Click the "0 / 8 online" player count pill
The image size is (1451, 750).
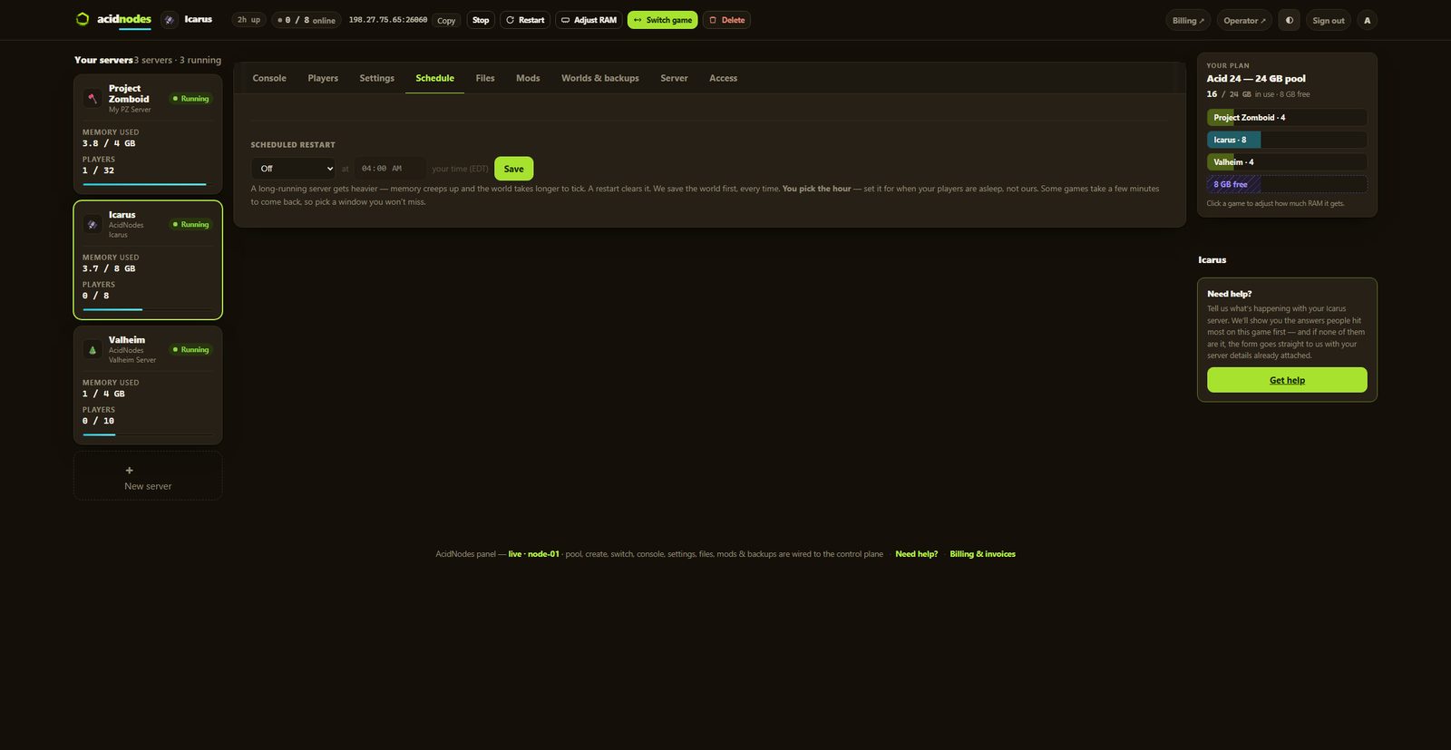[307, 20]
